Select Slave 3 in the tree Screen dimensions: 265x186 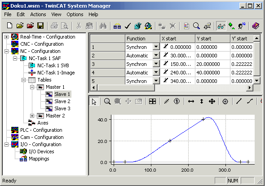pyautogui.click(x=62, y=108)
